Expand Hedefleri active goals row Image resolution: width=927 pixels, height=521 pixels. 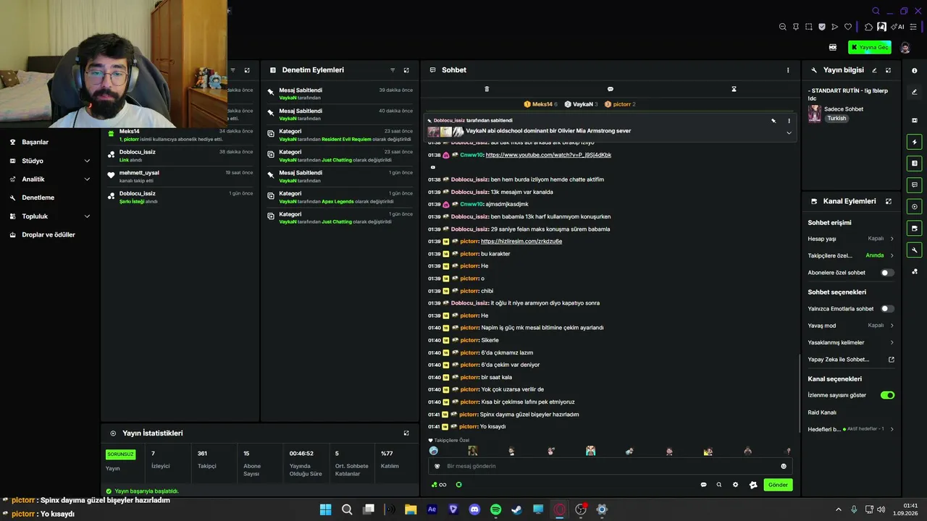tap(851, 429)
